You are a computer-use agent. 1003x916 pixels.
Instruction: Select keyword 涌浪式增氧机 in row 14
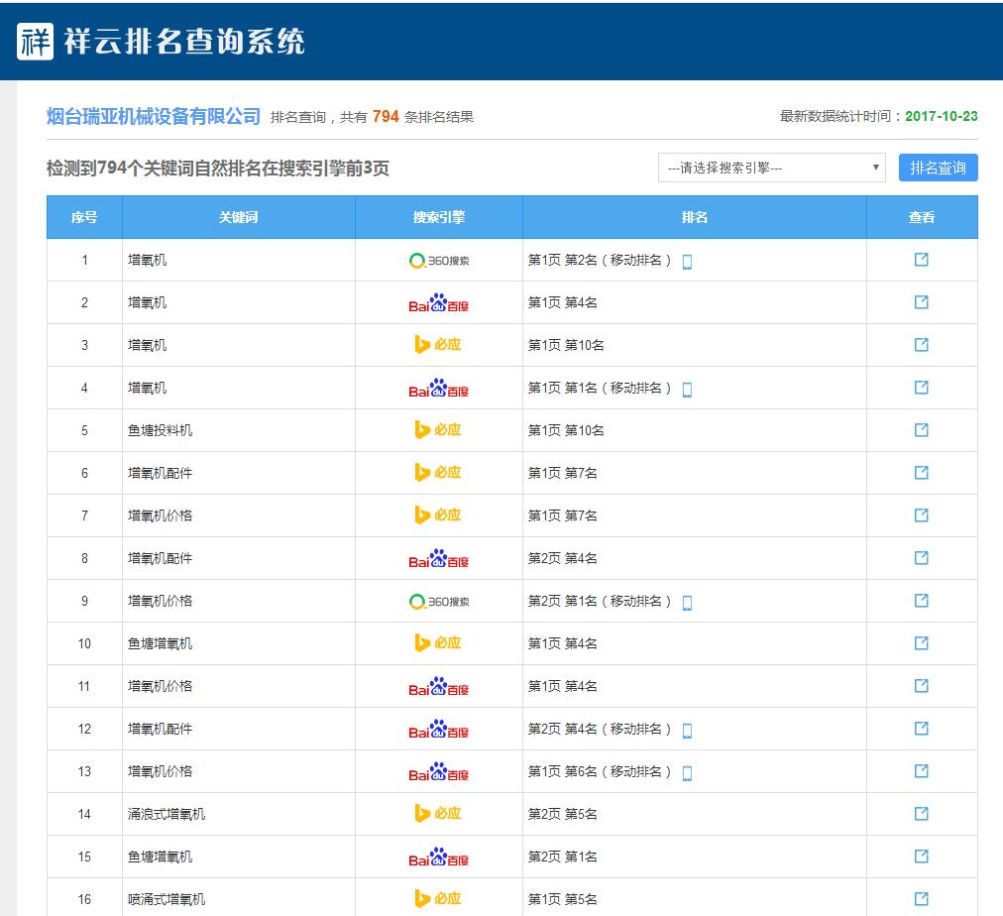(x=167, y=814)
